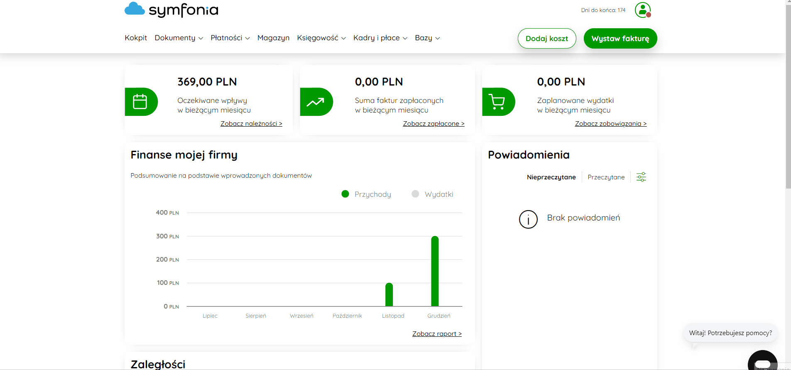791x370 pixels.
Task: Expand the Księgowość dropdown menu
Action: (321, 38)
